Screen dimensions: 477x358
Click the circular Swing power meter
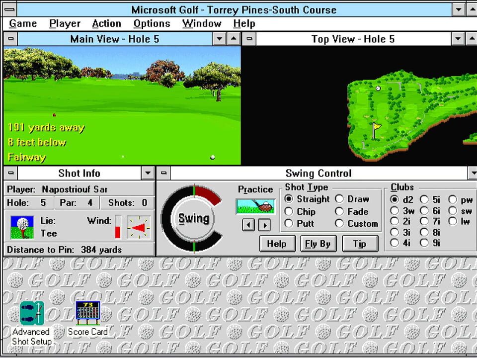(x=193, y=219)
